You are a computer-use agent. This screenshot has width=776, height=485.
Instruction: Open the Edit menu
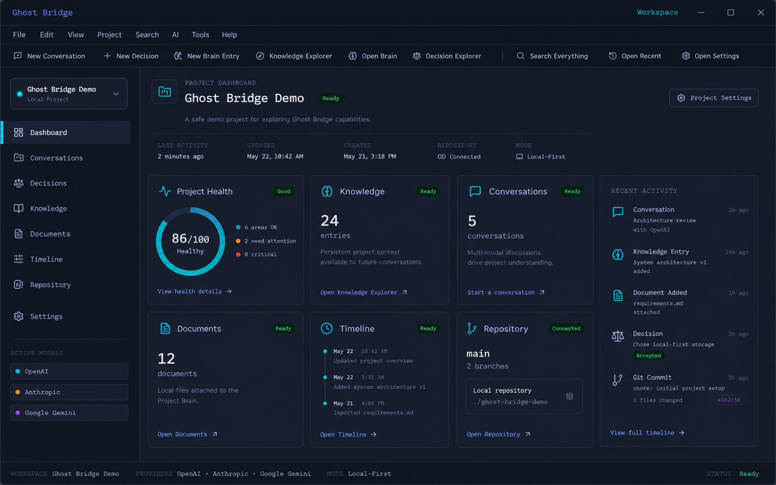tap(46, 35)
